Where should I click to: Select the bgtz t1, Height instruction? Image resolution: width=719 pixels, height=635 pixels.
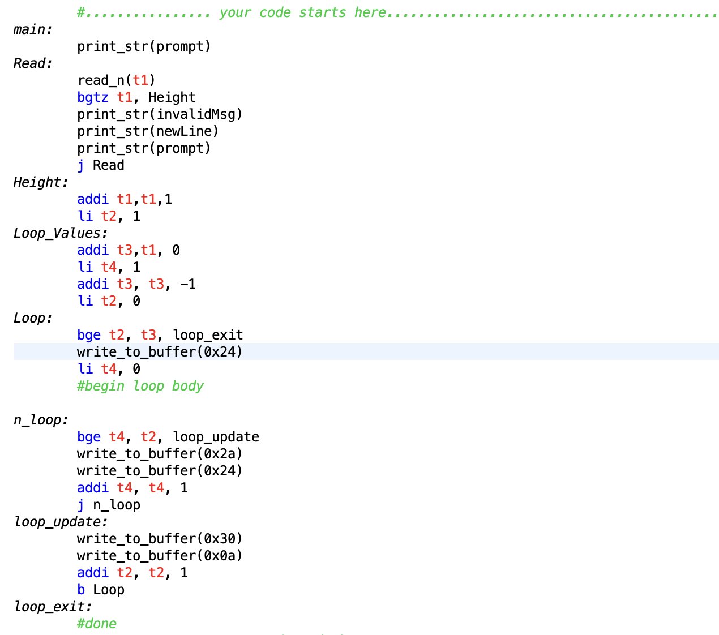136,97
